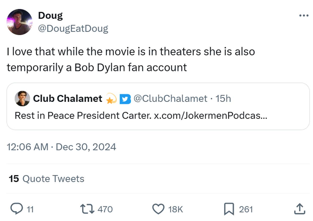This screenshot has width=313, height=221.
Task: Click the @ClubChalamet handle in quoted tweet
Action: pyautogui.click(x=170, y=98)
